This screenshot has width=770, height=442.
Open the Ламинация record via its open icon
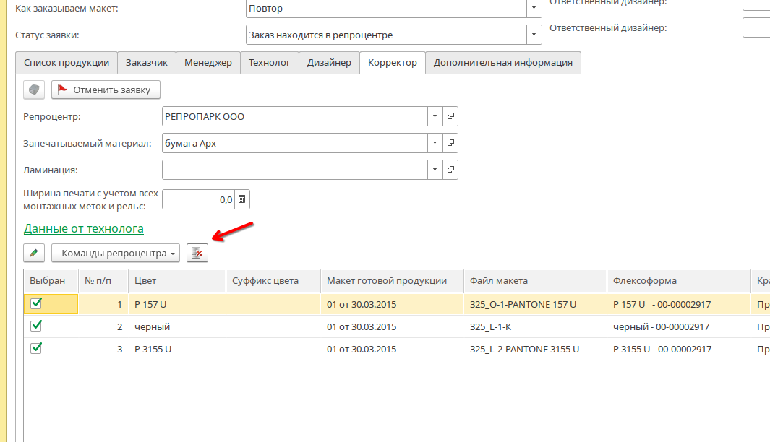click(x=450, y=170)
